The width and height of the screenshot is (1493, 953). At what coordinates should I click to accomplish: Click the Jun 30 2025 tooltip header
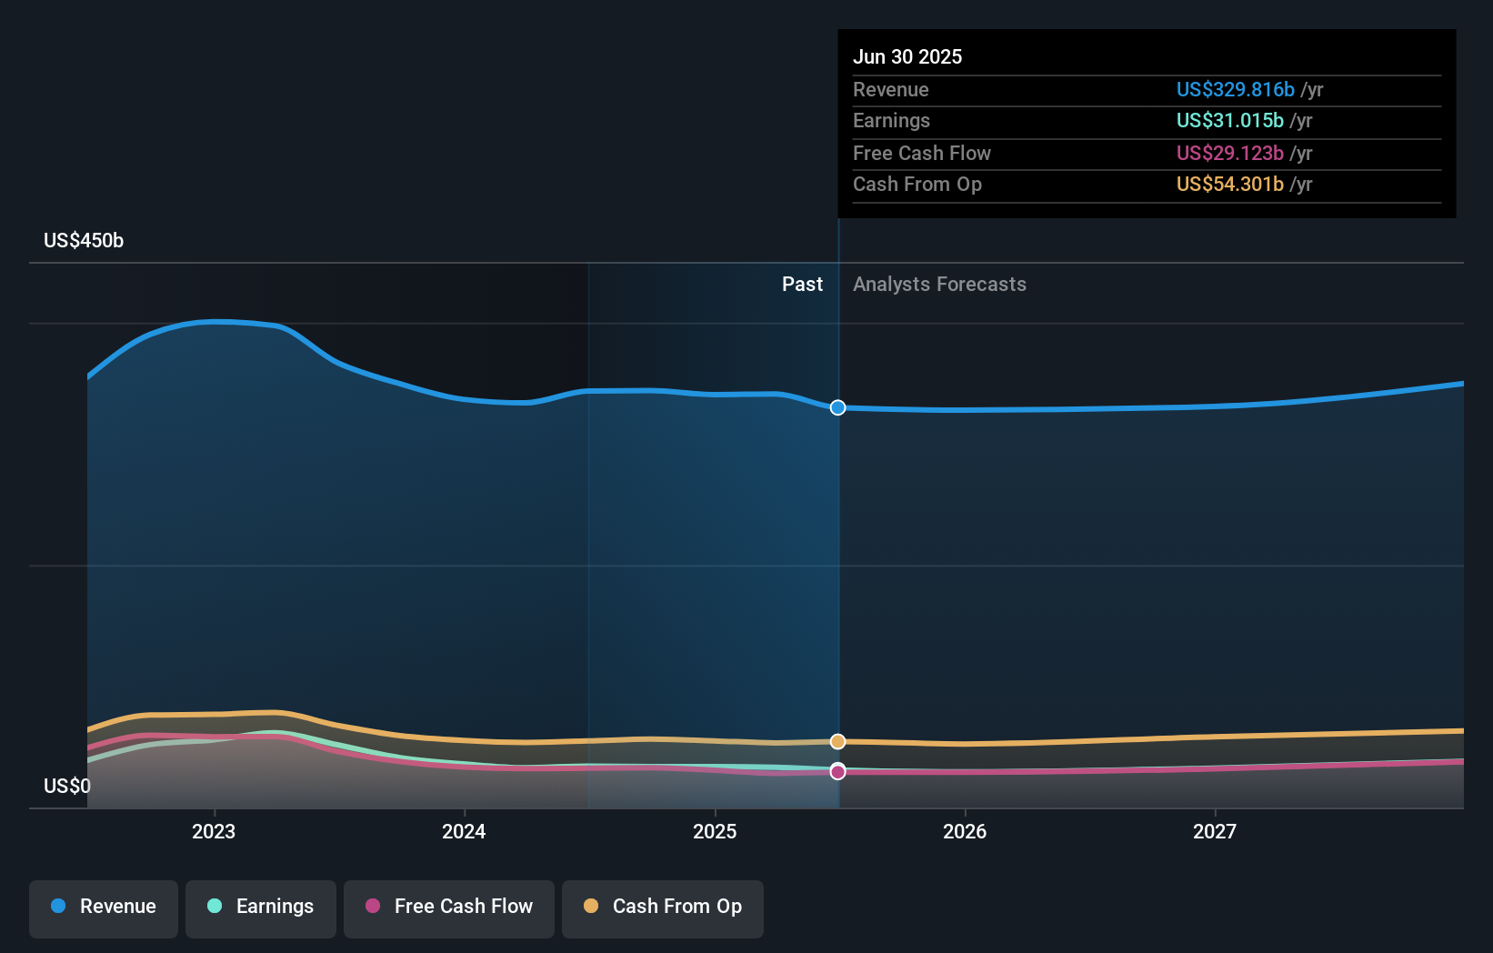(907, 56)
